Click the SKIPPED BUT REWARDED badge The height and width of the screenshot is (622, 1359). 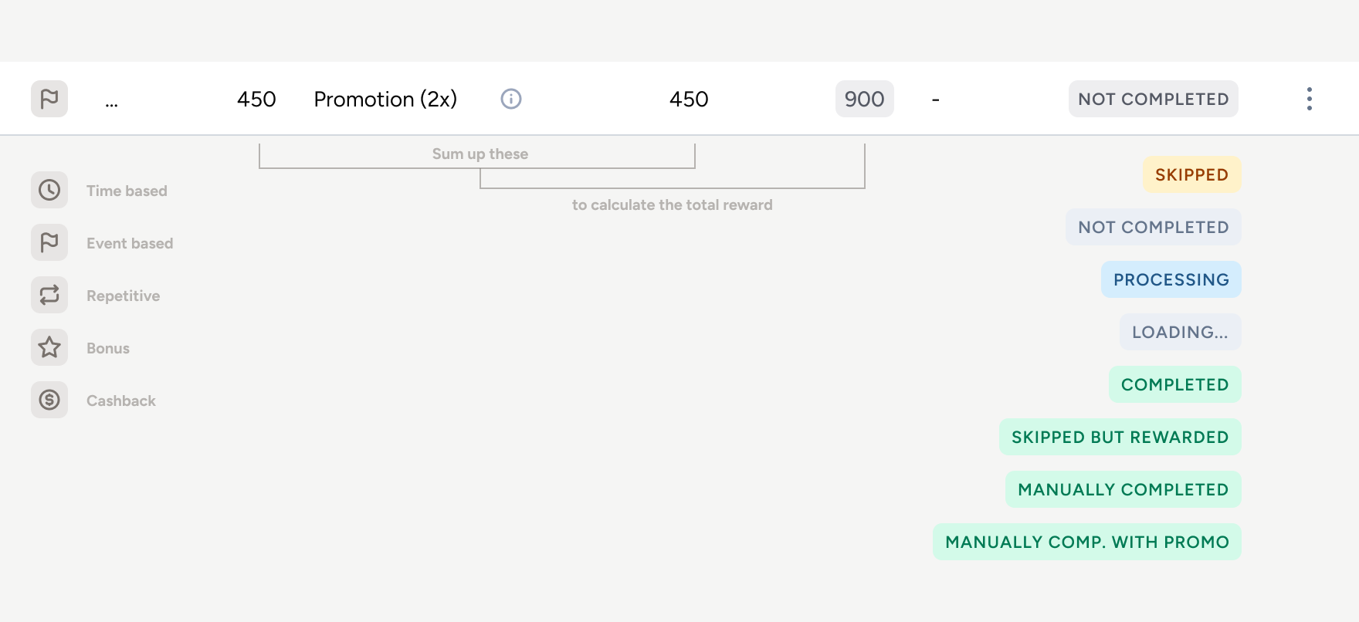(x=1120, y=437)
